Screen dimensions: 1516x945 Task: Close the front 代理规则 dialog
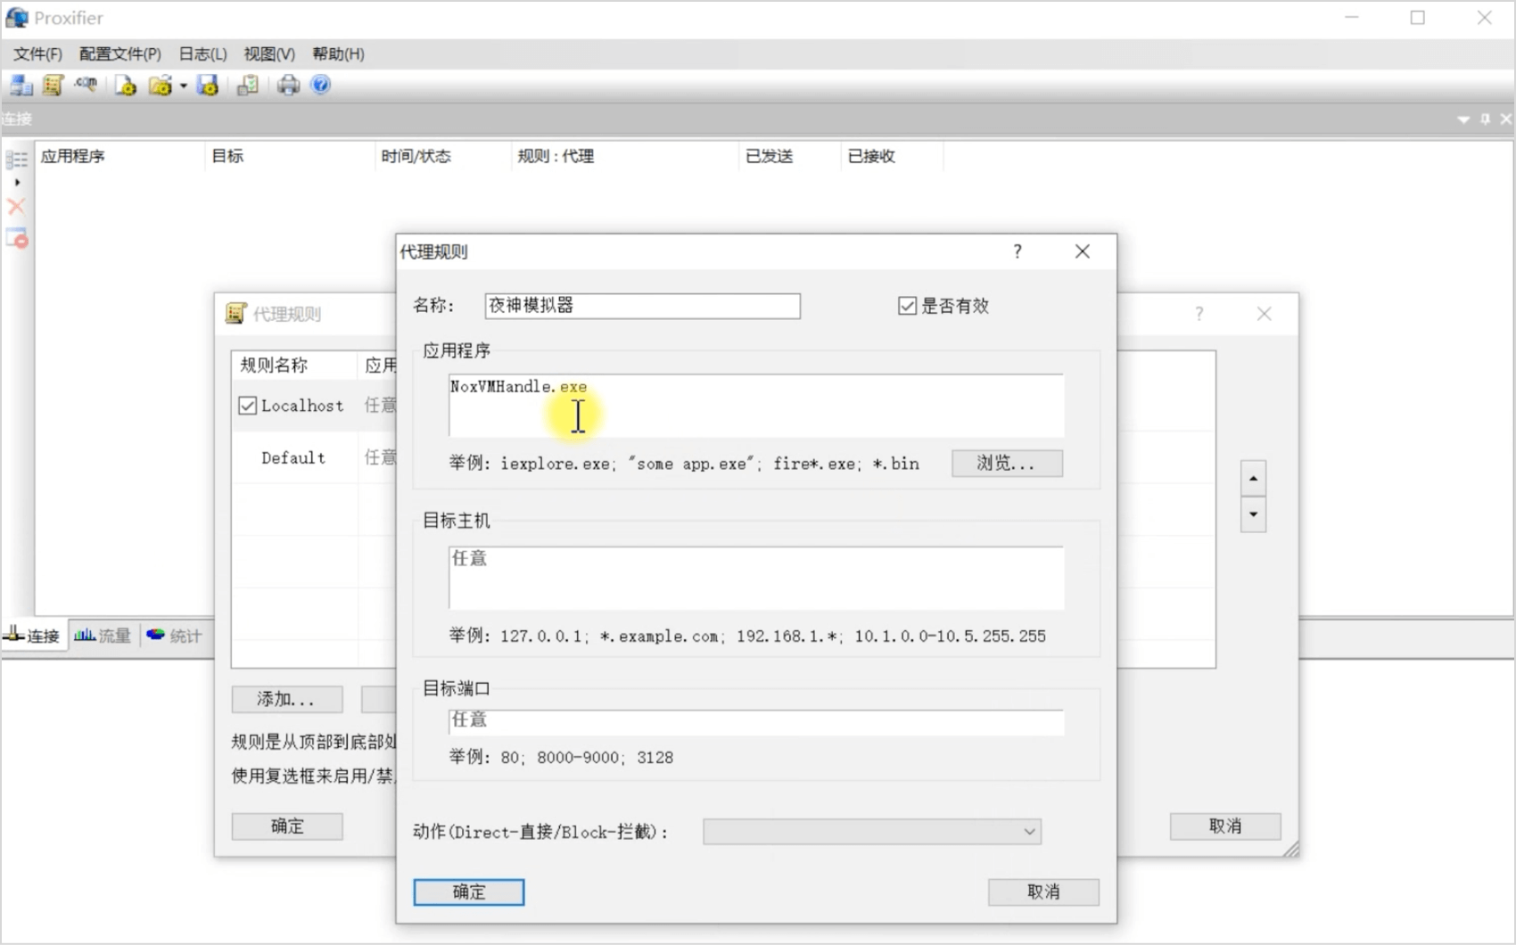tap(1083, 251)
